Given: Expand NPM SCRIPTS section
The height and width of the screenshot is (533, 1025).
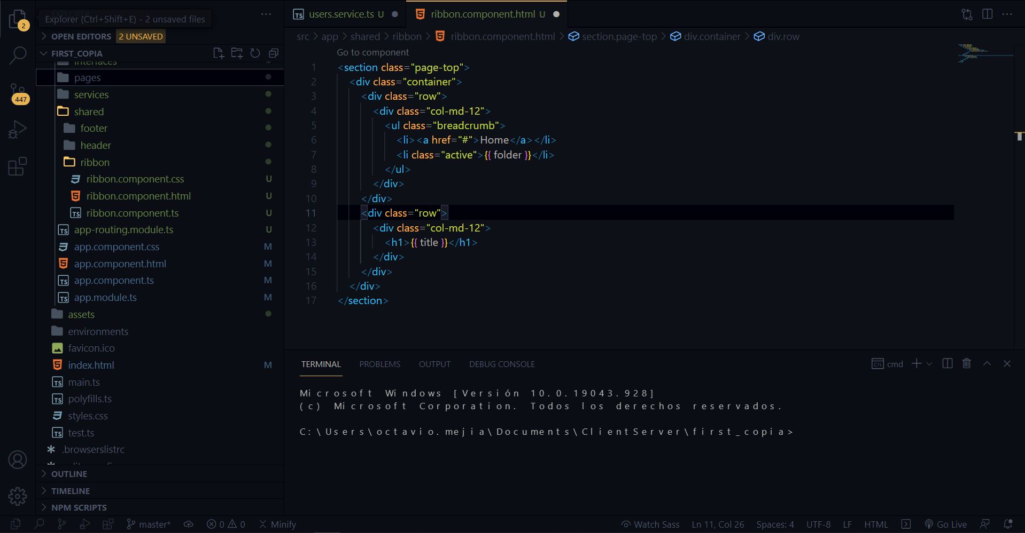Looking at the screenshot, I should (160, 507).
